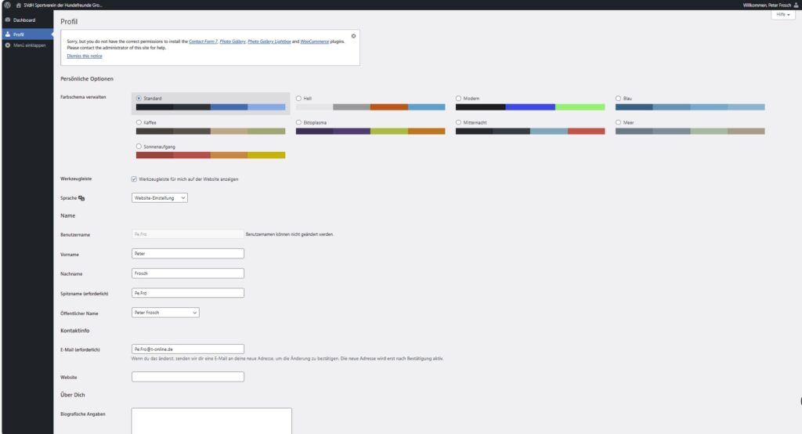Expand the Hilfe help tab
The height and width of the screenshot is (434, 802).
783,15
